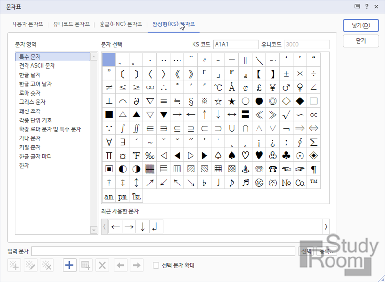
Task: Select the filled star character ★
Action: tap(232, 101)
